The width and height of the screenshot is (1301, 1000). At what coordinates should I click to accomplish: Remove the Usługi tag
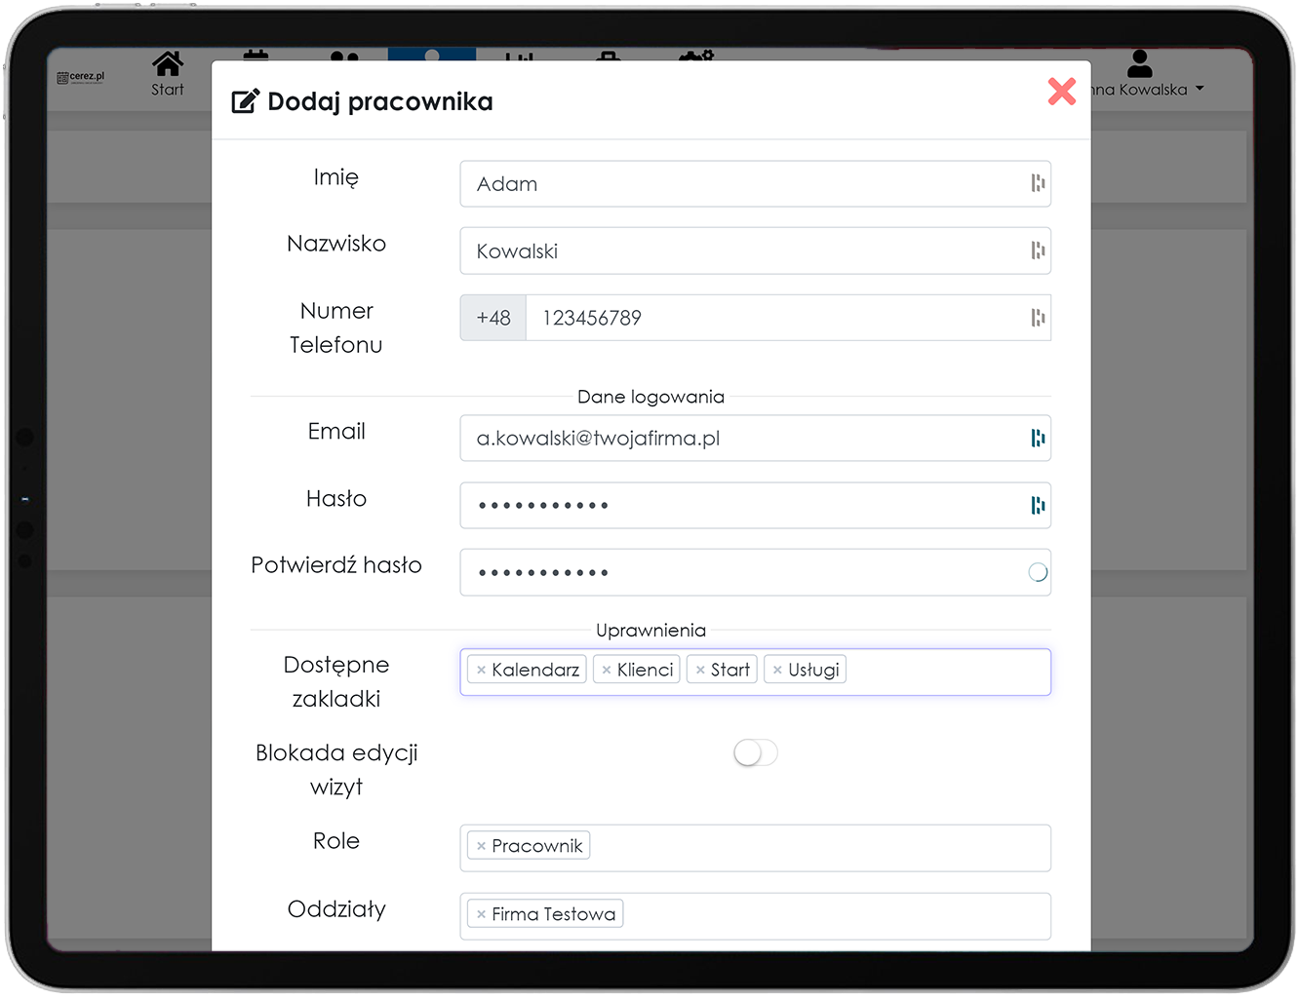click(x=777, y=671)
